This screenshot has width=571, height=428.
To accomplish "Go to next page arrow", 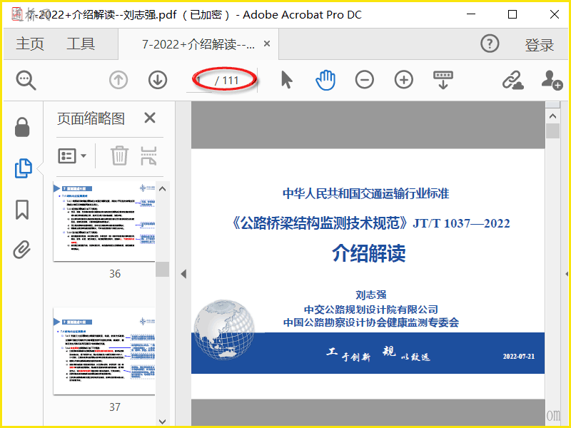I will pos(158,80).
